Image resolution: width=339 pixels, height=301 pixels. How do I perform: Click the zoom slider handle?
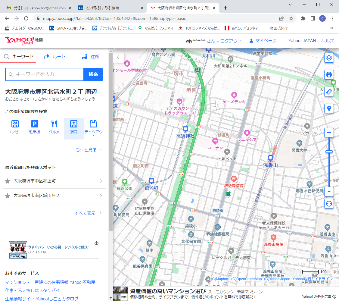tap(329, 151)
